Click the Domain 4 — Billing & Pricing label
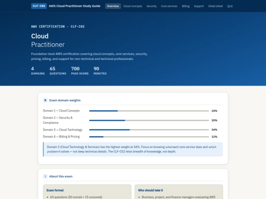 [61, 137]
